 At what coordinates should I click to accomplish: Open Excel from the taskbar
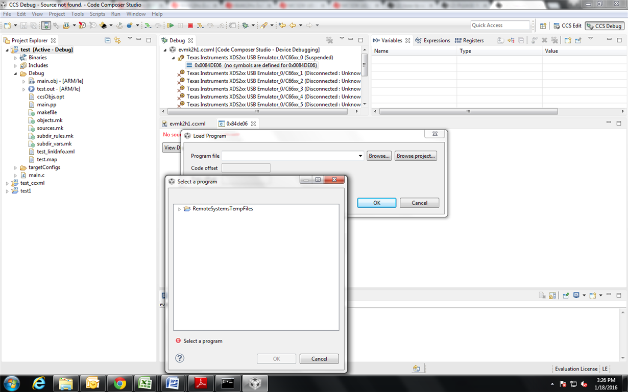pyautogui.click(x=145, y=383)
